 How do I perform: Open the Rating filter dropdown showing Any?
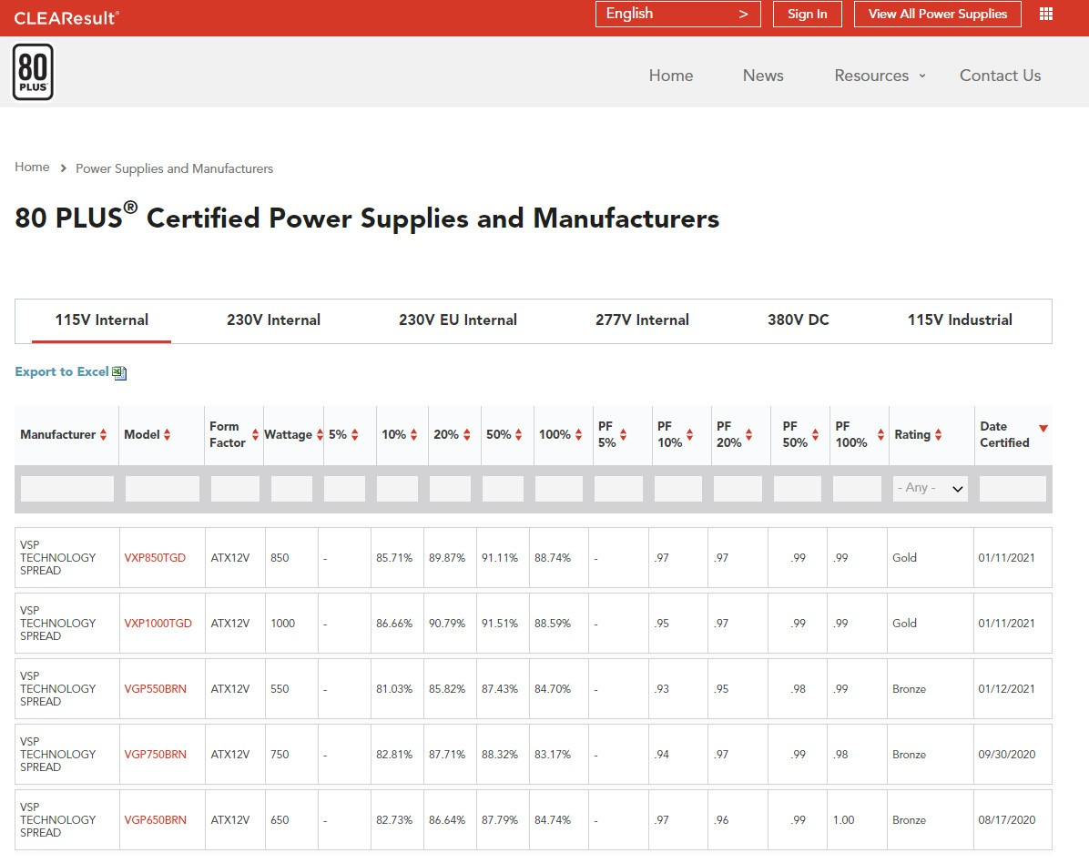(x=929, y=488)
